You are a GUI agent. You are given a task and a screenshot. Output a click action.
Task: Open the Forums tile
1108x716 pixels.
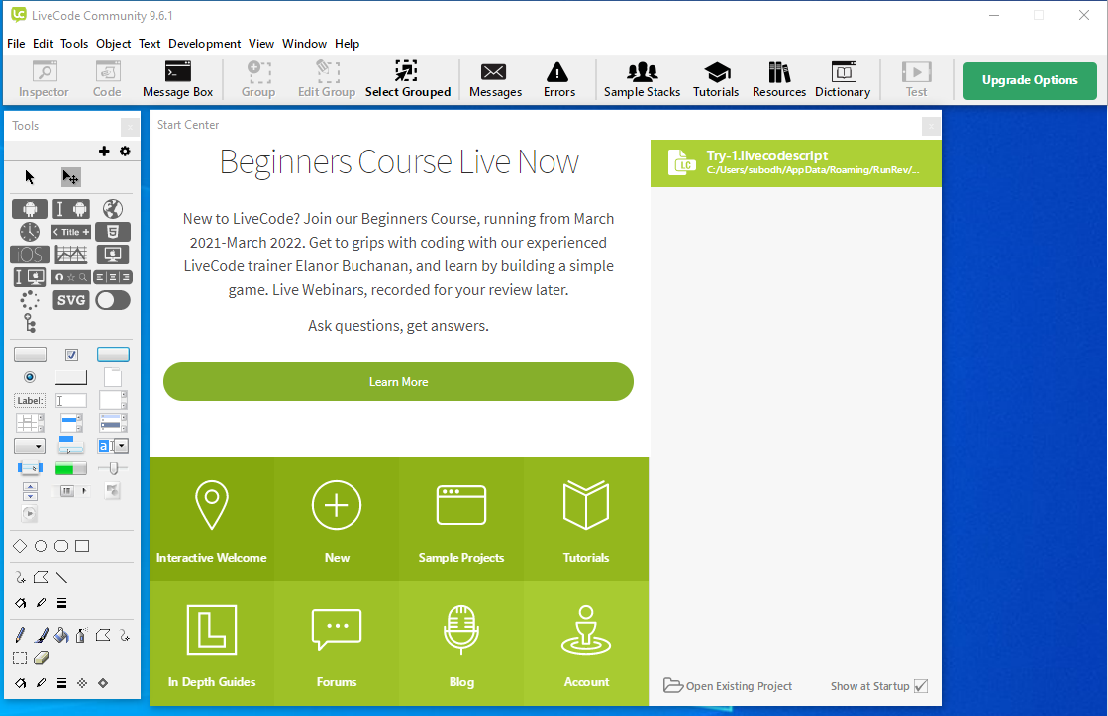pos(337,643)
